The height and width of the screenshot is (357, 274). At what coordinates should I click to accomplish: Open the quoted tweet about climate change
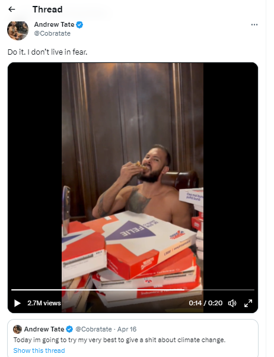pyautogui.click(x=133, y=338)
